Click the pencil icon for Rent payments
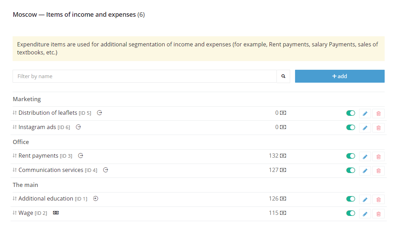This screenshot has width=399, height=241. (365, 157)
